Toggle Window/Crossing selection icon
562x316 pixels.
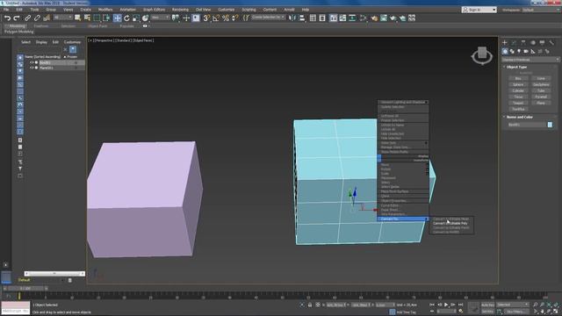(x=106, y=18)
